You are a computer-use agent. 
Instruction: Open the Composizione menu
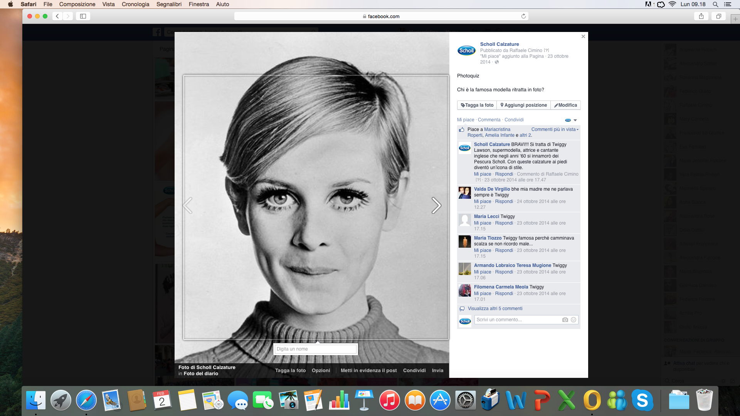pos(77,4)
